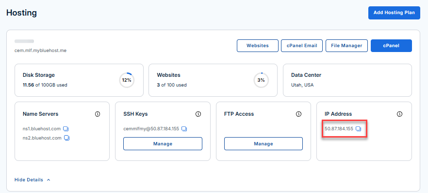Click the Add Hosting Plan button
Viewport: 428px width, 193px height.
[x=394, y=13]
